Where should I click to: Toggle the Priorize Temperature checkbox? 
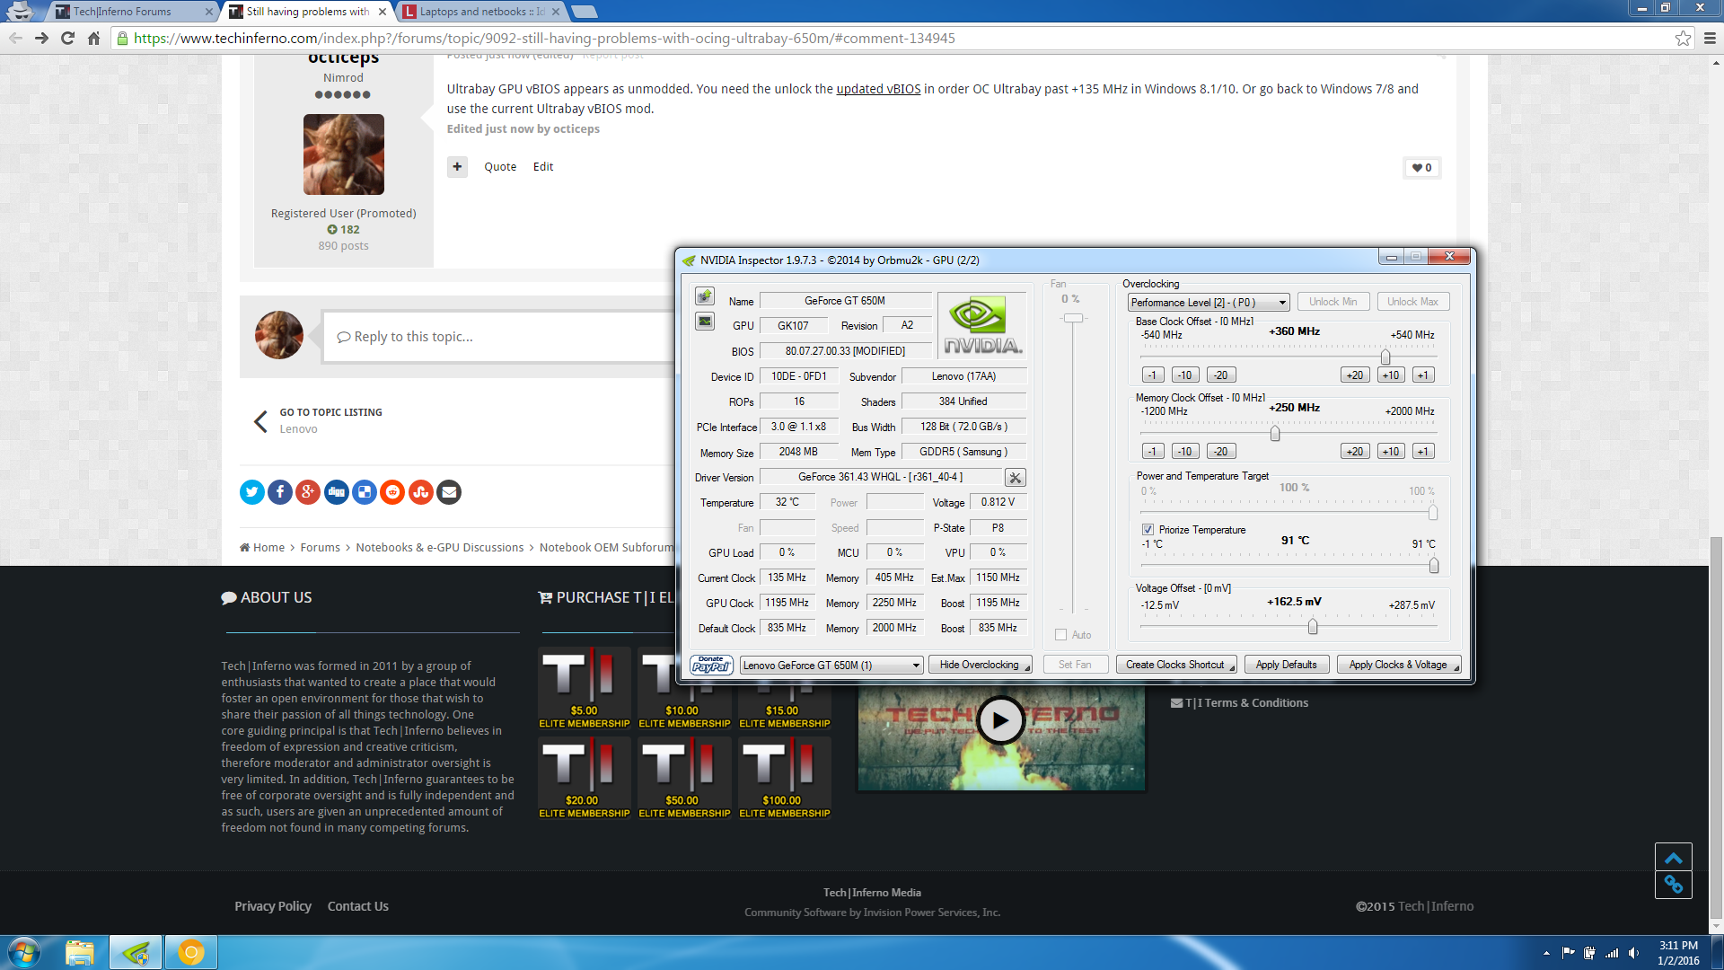point(1148,530)
